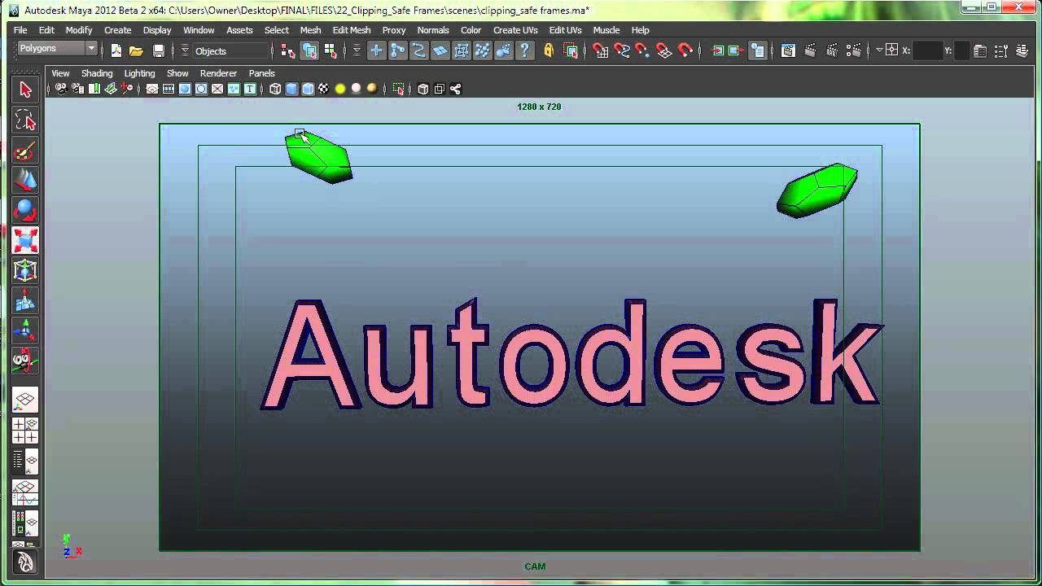This screenshot has width=1042, height=586.
Task: Select by hierarchy mode icon
Action: coord(288,50)
